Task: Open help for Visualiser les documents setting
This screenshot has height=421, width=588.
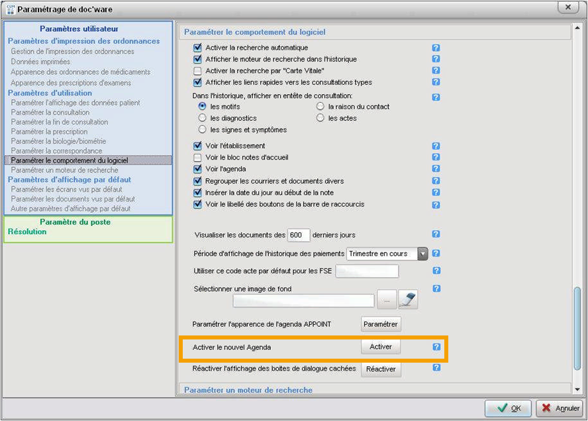Action: tap(436, 235)
